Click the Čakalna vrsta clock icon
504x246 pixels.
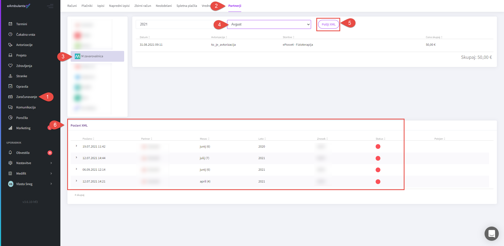tap(10, 34)
